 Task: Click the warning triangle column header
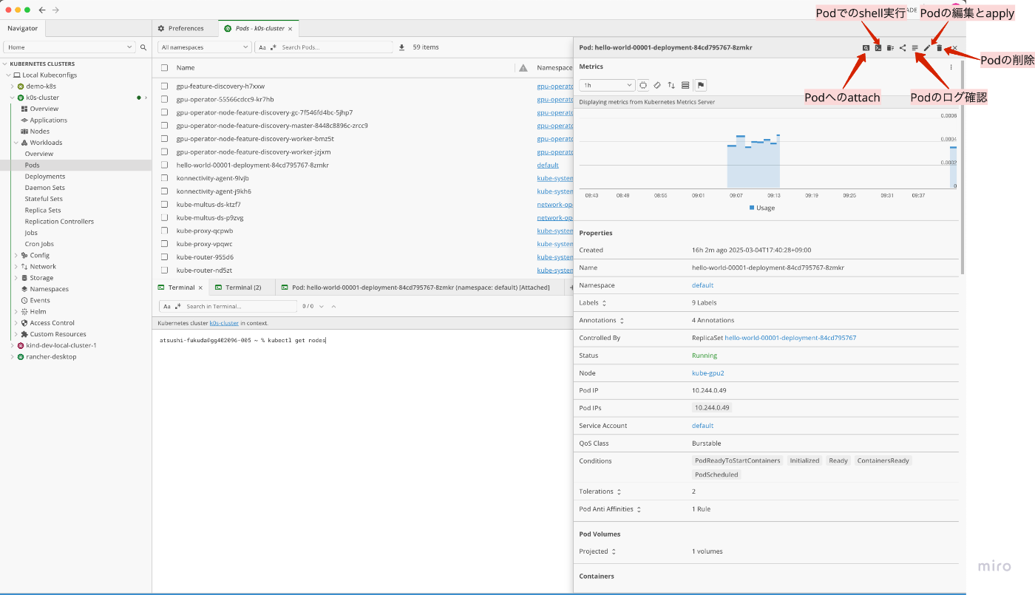(x=523, y=67)
